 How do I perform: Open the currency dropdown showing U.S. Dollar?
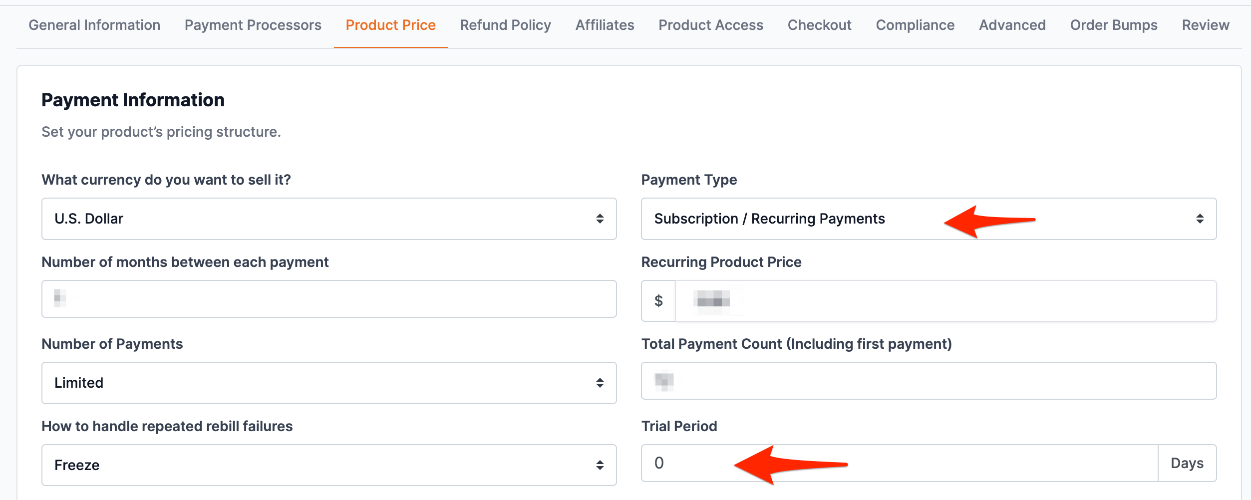point(328,219)
